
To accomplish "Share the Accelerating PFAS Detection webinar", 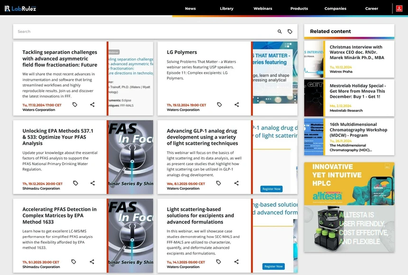I will (92, 261).
